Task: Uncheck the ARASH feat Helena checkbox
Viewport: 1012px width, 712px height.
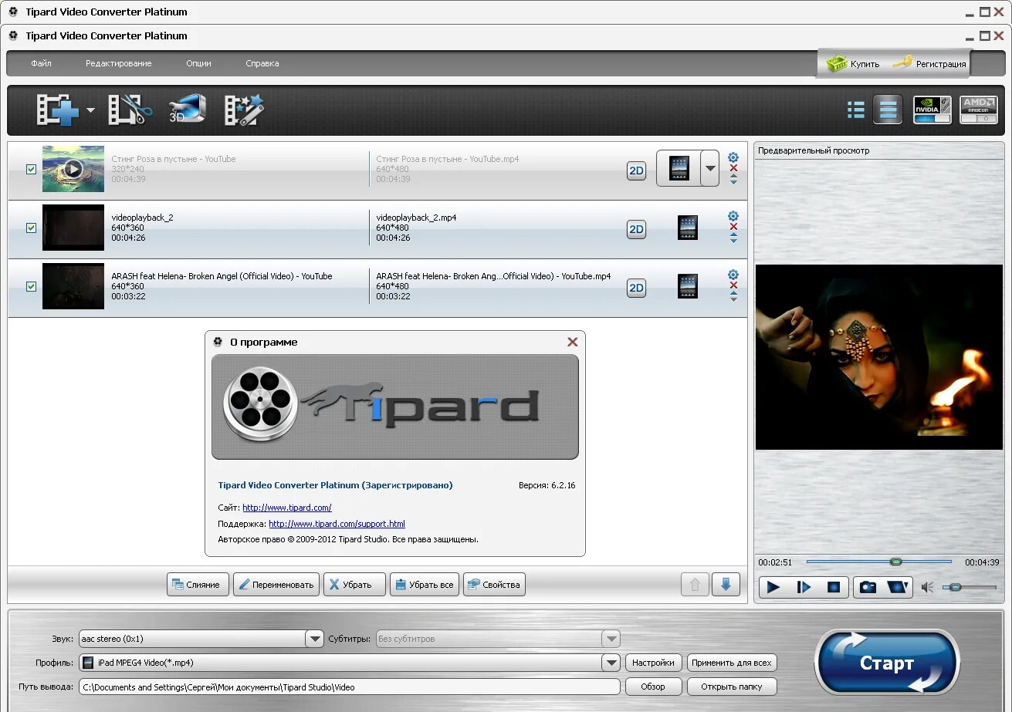Action: (x=32, y=286)
